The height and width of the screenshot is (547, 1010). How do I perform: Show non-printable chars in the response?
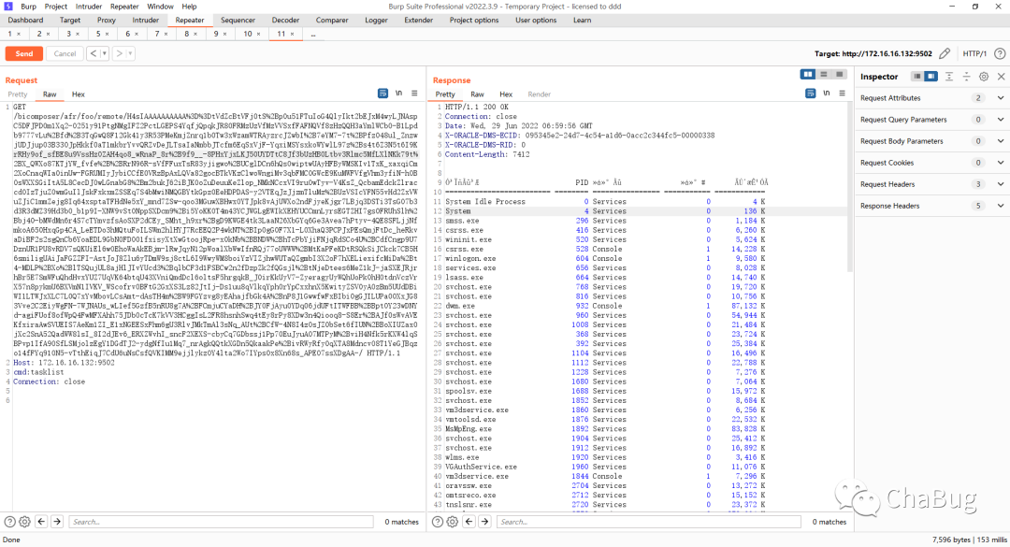tap(827, 94)
